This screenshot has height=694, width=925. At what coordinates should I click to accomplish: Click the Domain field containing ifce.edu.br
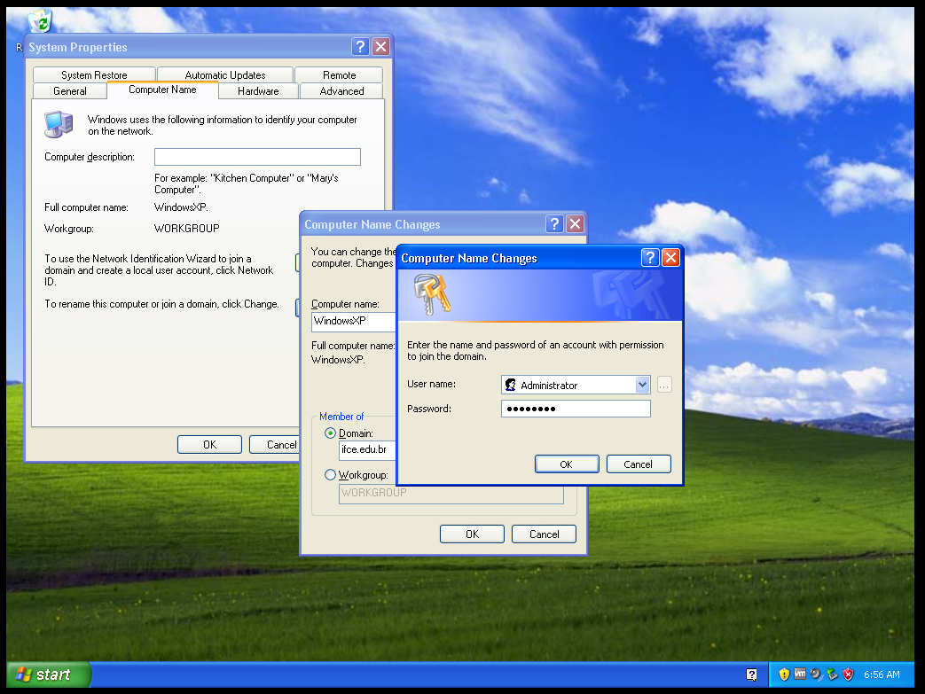[367, 450]
